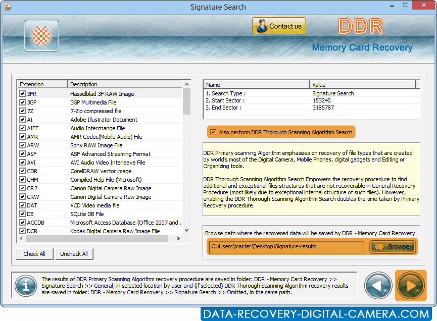This screenshot has width=437, height=321.
Task: Toggle the AIFF extension checkbox
Action: pos(23,128)
